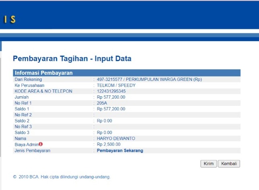Select the Saldo 1 amount value
Image resolution: width=259 pixels, height=190 pixels.
pos(111,109)
